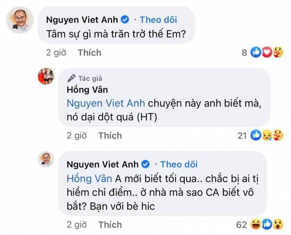Like the comment 'Tâm sự gì mà trăn trở'
291x235 pixels.
(x=89, y=52)
